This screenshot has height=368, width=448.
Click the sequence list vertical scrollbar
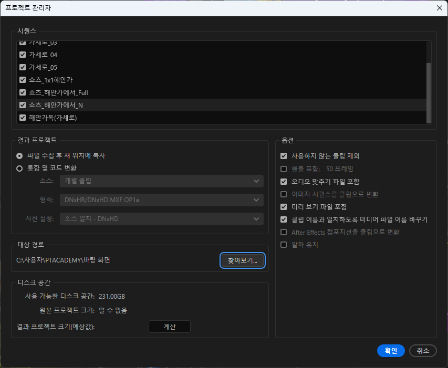tap(428, 93)
